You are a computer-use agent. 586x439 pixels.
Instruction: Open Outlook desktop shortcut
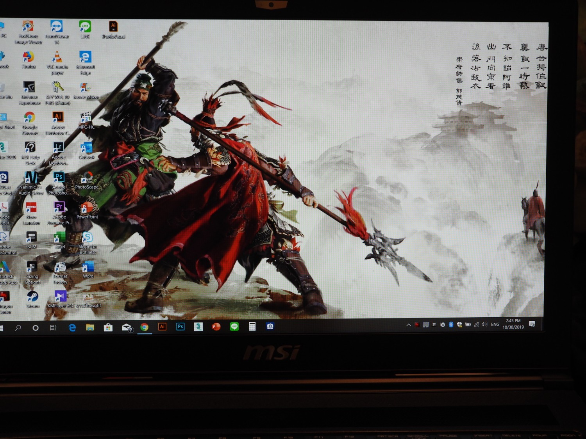87,150
